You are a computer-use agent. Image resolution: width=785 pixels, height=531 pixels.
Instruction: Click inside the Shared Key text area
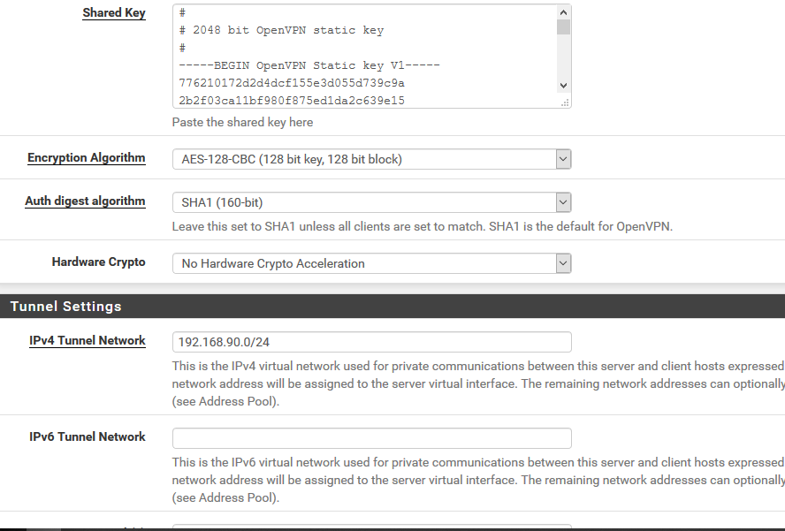click(x=362, y=53)
